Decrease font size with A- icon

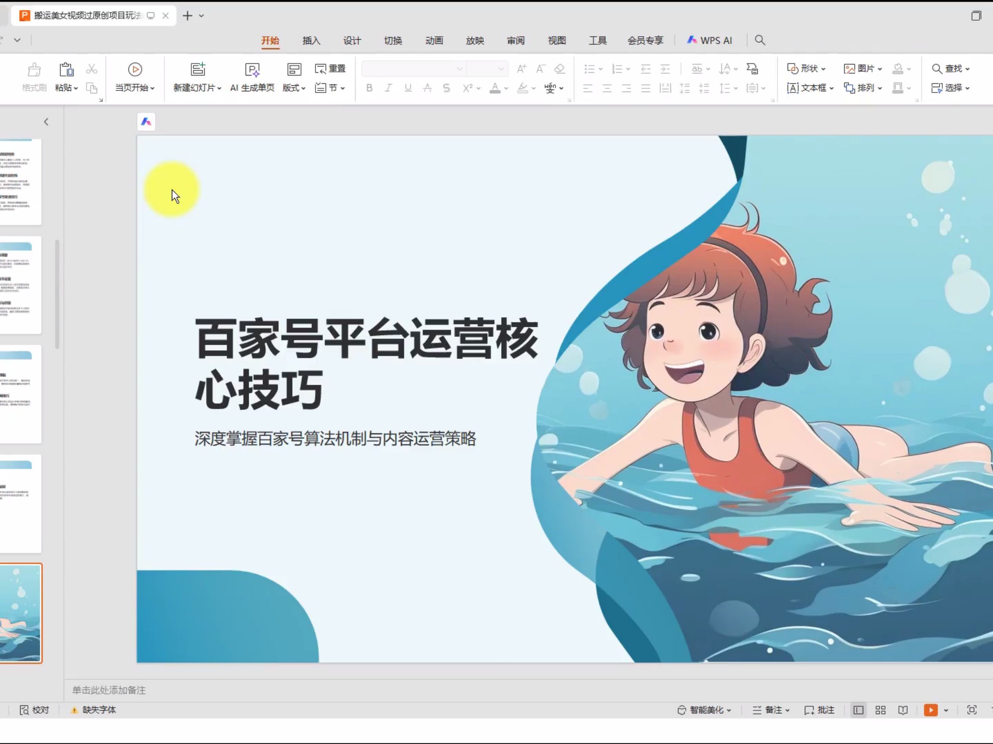click(x=540, y=69)
